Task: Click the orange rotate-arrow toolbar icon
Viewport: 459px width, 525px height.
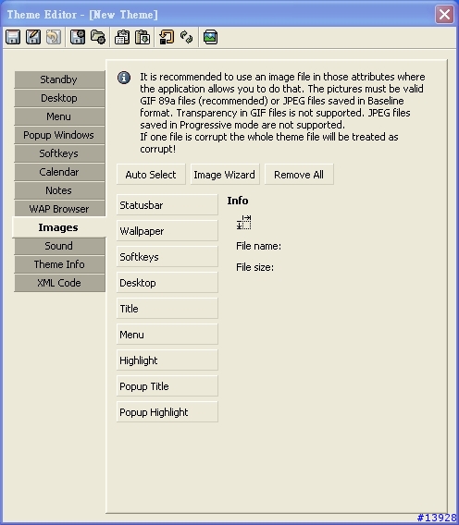Action: click(x=167, y=37)
